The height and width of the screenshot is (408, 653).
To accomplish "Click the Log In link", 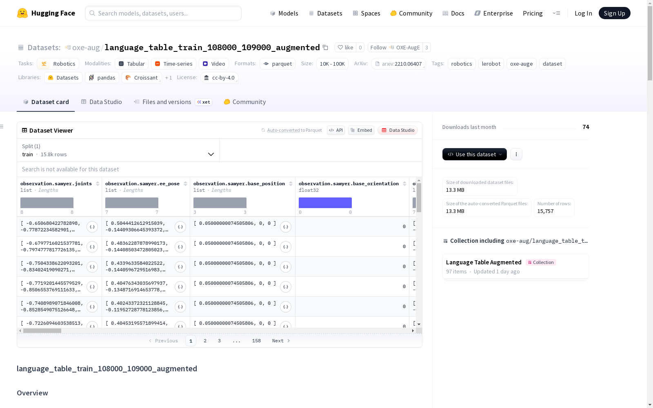I will click(583, 13).
